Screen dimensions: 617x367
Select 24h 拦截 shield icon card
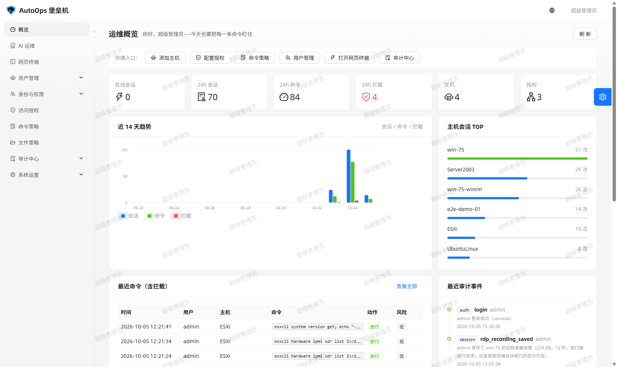(x=366, y=97)
